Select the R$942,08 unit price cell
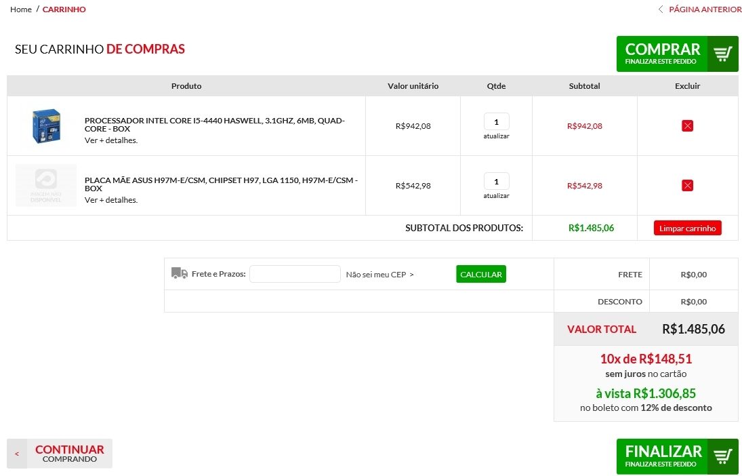 pyautogui.click(x=413, y=126)
